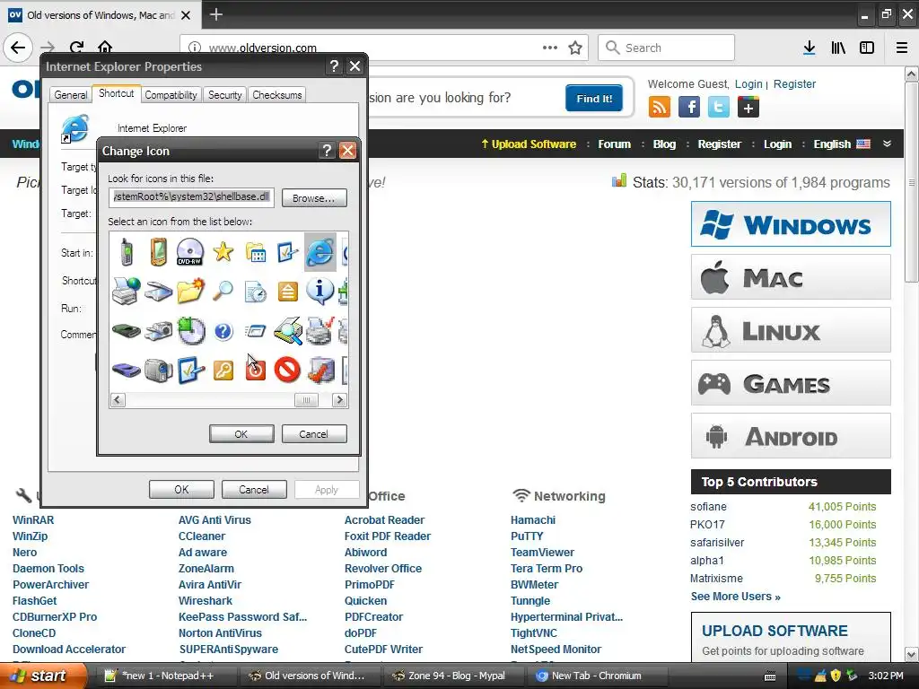This screenshot has width=919, height=689.
Task: Pick the red power button icon
Action: (256, 371)
